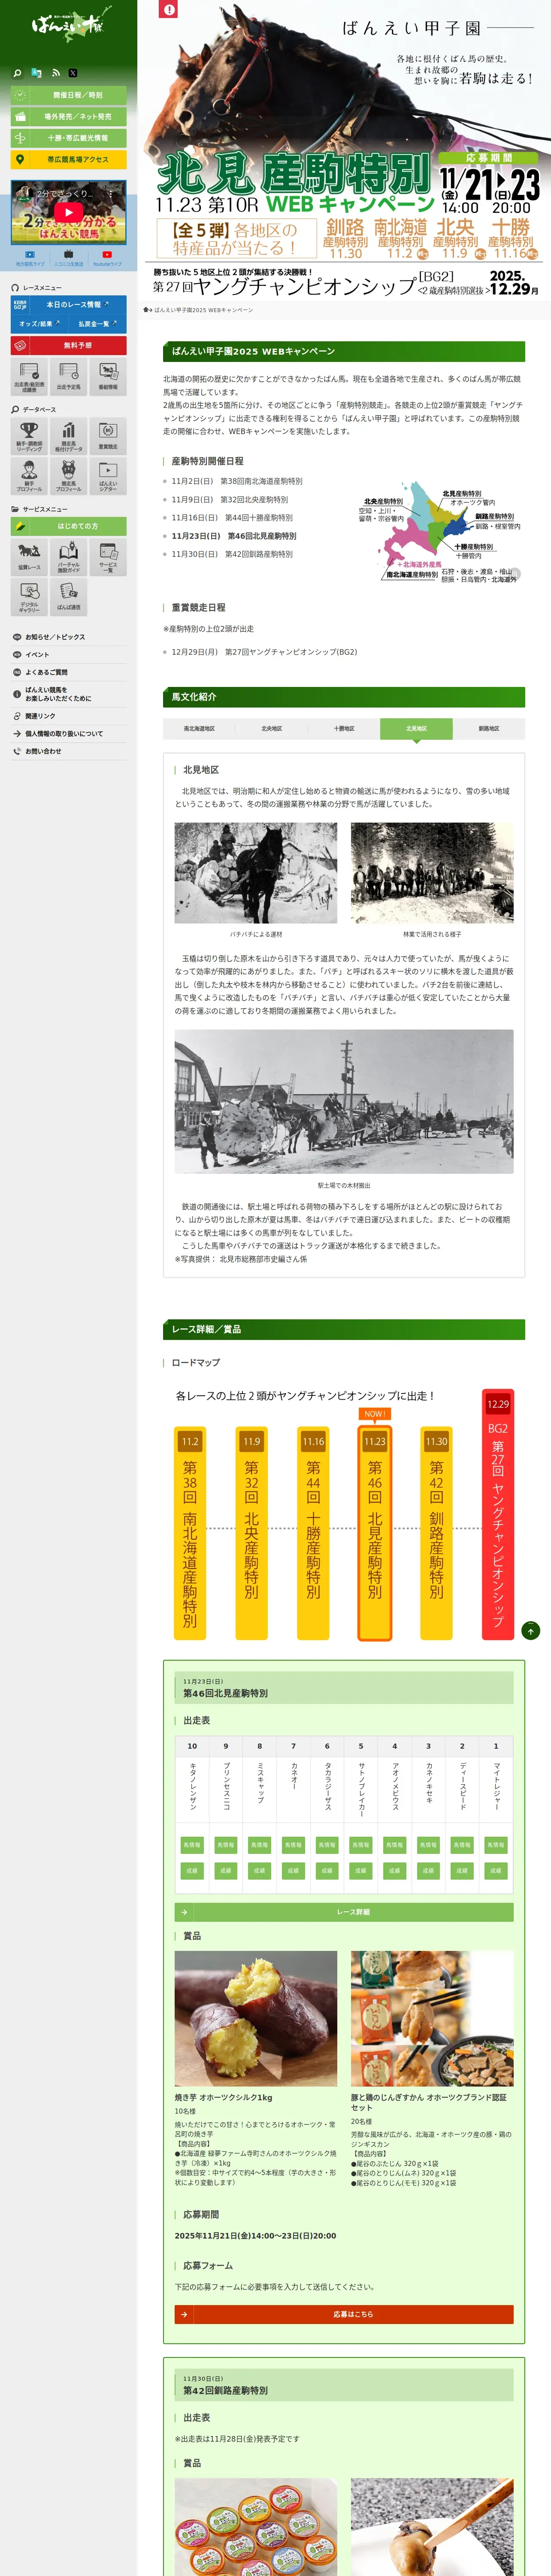Click the scroll-to-top arrow button
The width and height of the screenshot is (551, 2576).
point(531,1631)
